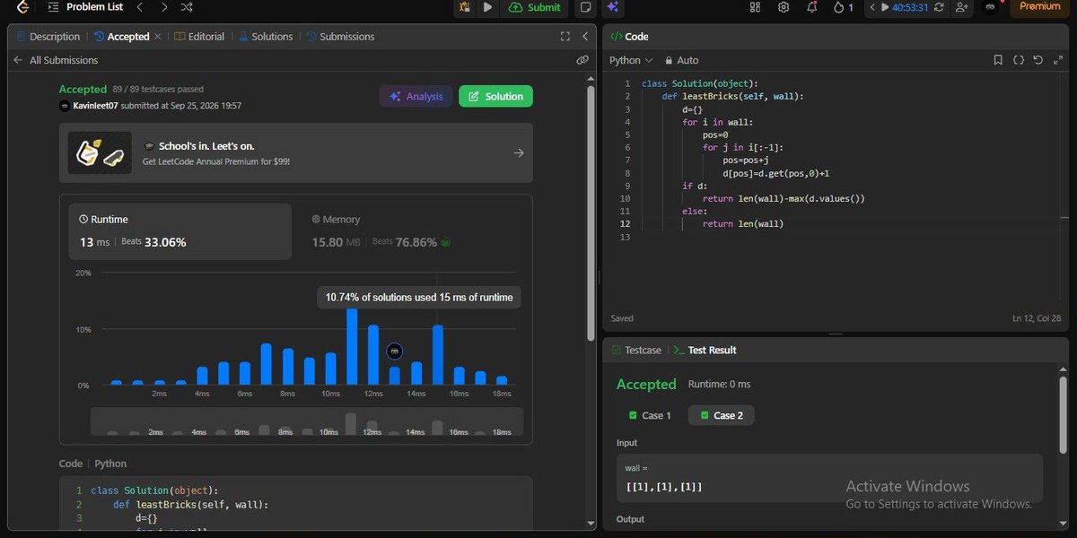Expand the code editor to fullscreen

(x=1057, y=60)
